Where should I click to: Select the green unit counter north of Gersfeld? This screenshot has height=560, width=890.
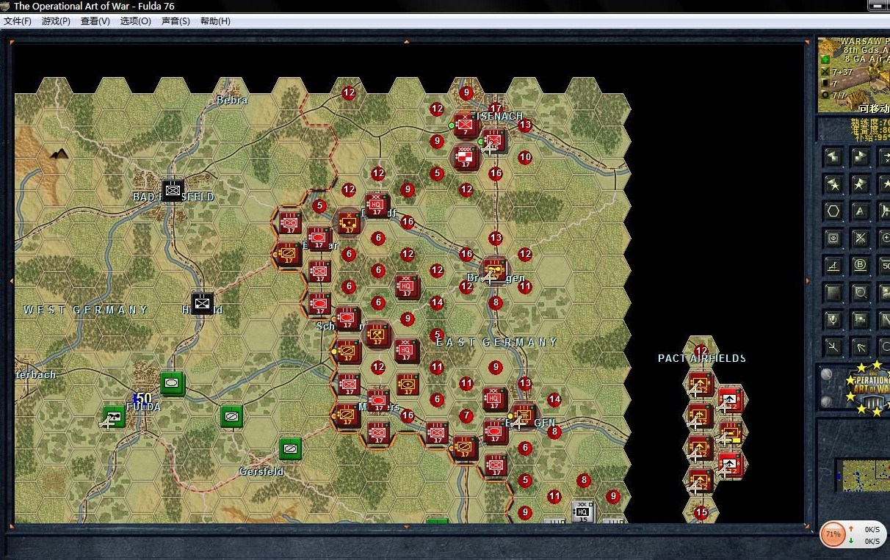[290, 448]
